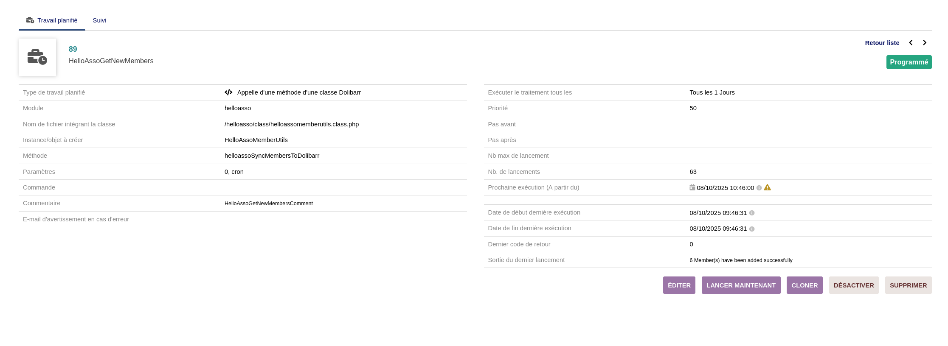Click the code icon beside job type
Screen dimensions: 948x346
pyautogui.click(x=228, y=92)
